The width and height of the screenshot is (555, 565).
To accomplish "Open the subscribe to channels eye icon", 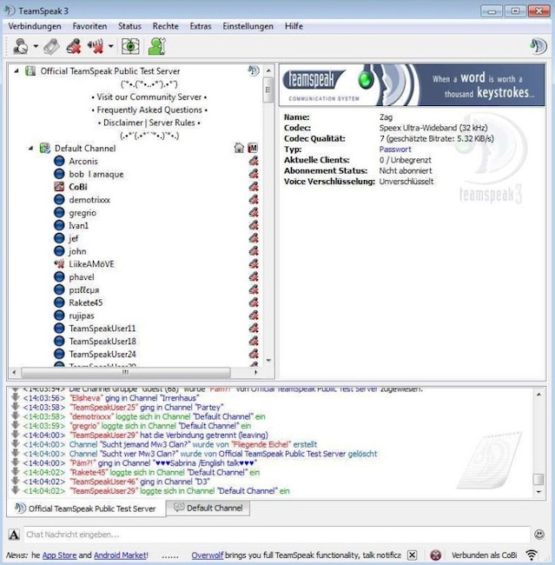I will coord(130,47).
